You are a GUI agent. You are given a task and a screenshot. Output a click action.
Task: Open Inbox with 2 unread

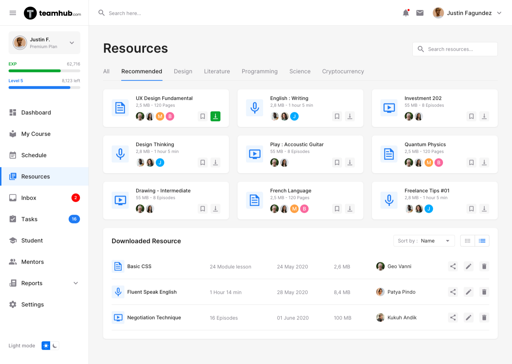click(x=44, y=198)
